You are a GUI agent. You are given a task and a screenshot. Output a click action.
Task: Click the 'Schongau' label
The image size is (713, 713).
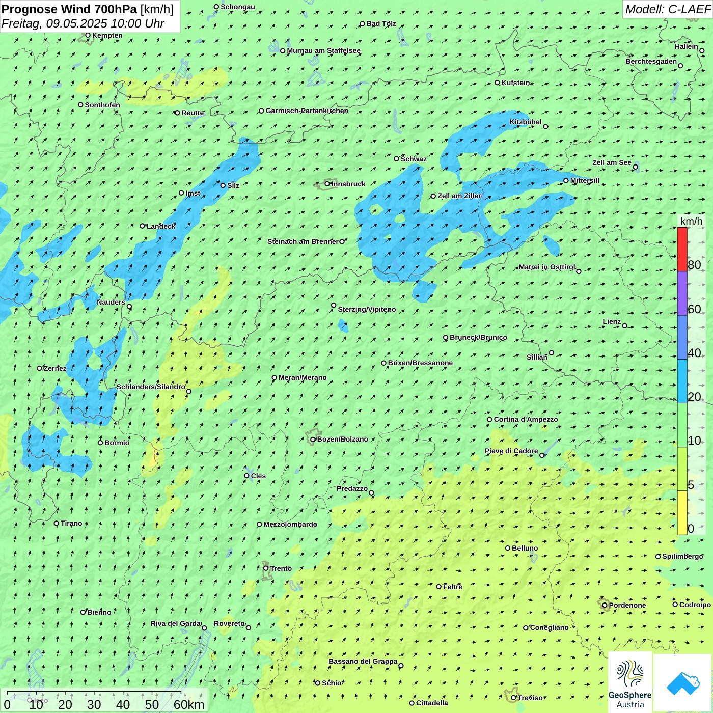(x=238, y=7)
